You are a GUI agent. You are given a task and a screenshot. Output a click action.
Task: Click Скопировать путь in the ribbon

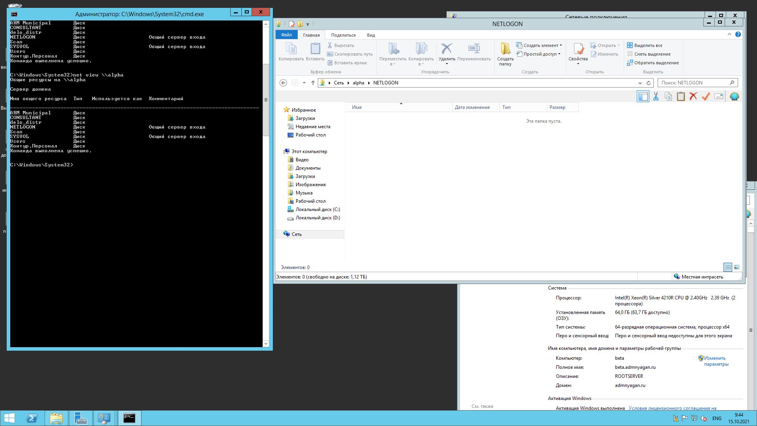(350, 54)
